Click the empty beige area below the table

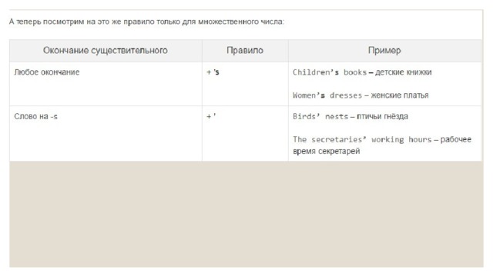pyautogui.click(x=246, y=214)
